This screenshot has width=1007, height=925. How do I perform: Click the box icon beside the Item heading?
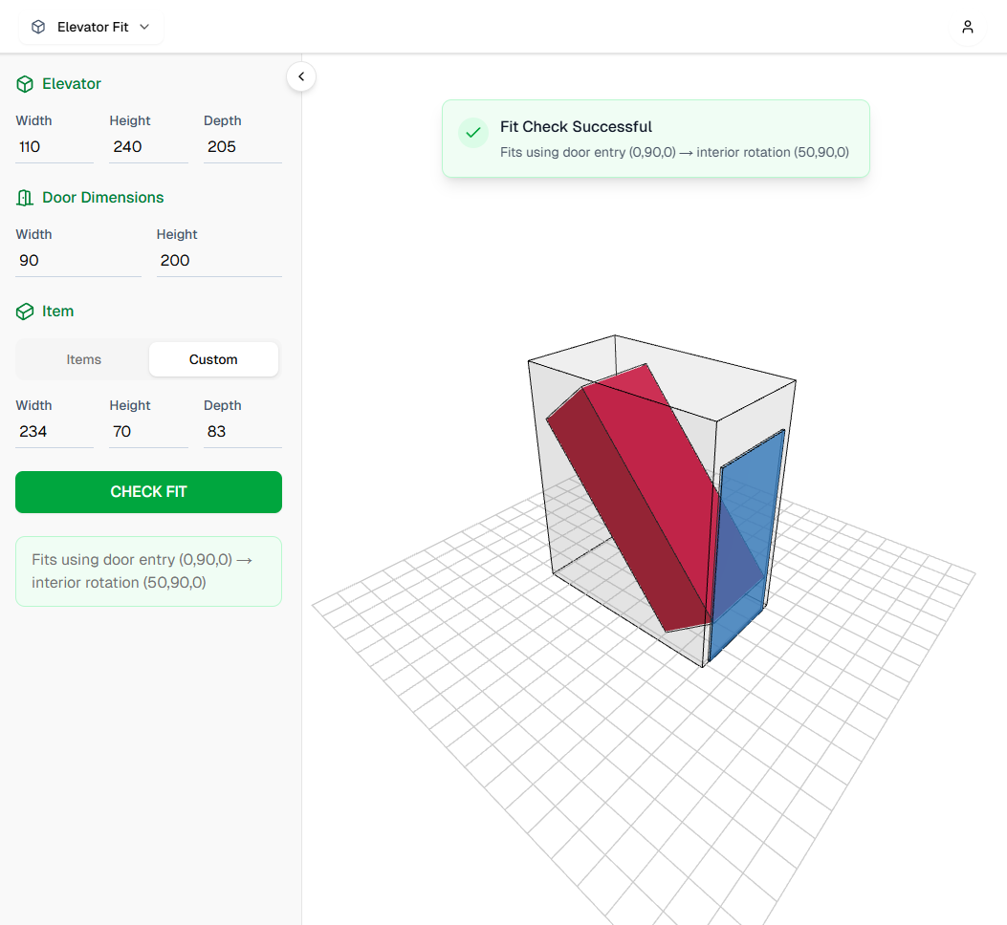(x=24, y=312)
